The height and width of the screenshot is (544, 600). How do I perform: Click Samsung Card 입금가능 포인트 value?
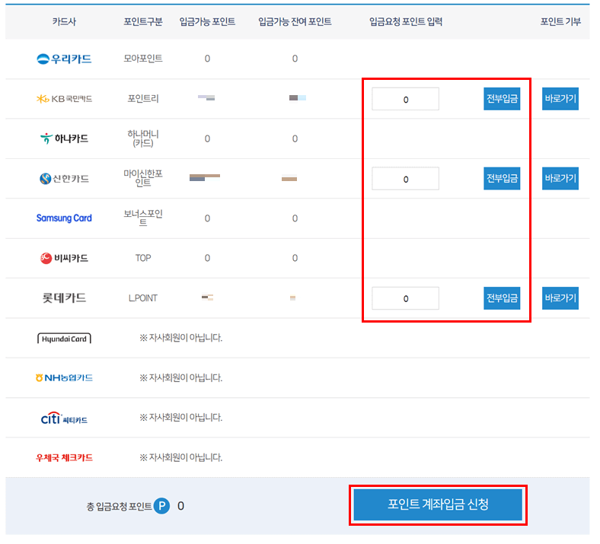207,218
